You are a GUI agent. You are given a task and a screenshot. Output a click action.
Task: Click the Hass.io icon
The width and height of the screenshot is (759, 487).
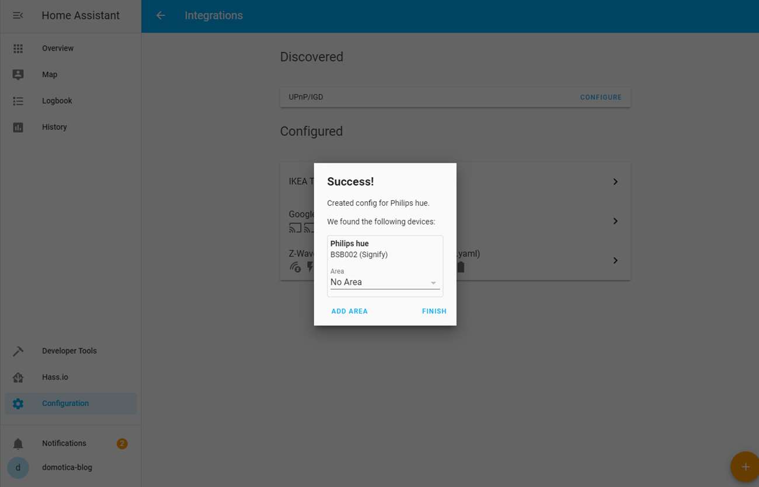point(18,377)
